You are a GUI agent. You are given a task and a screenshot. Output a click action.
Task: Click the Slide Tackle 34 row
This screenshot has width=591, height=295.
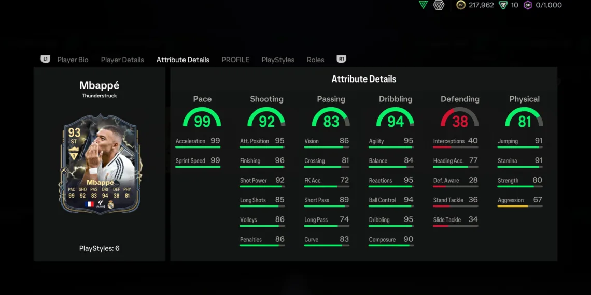[x=456, y=221]
